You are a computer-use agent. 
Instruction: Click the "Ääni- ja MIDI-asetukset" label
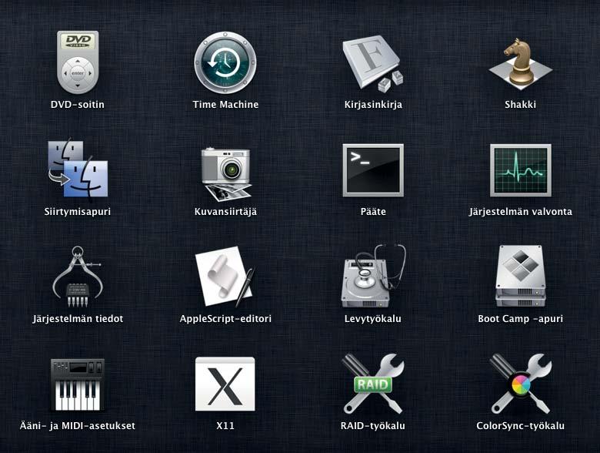[x=78, y=426]
